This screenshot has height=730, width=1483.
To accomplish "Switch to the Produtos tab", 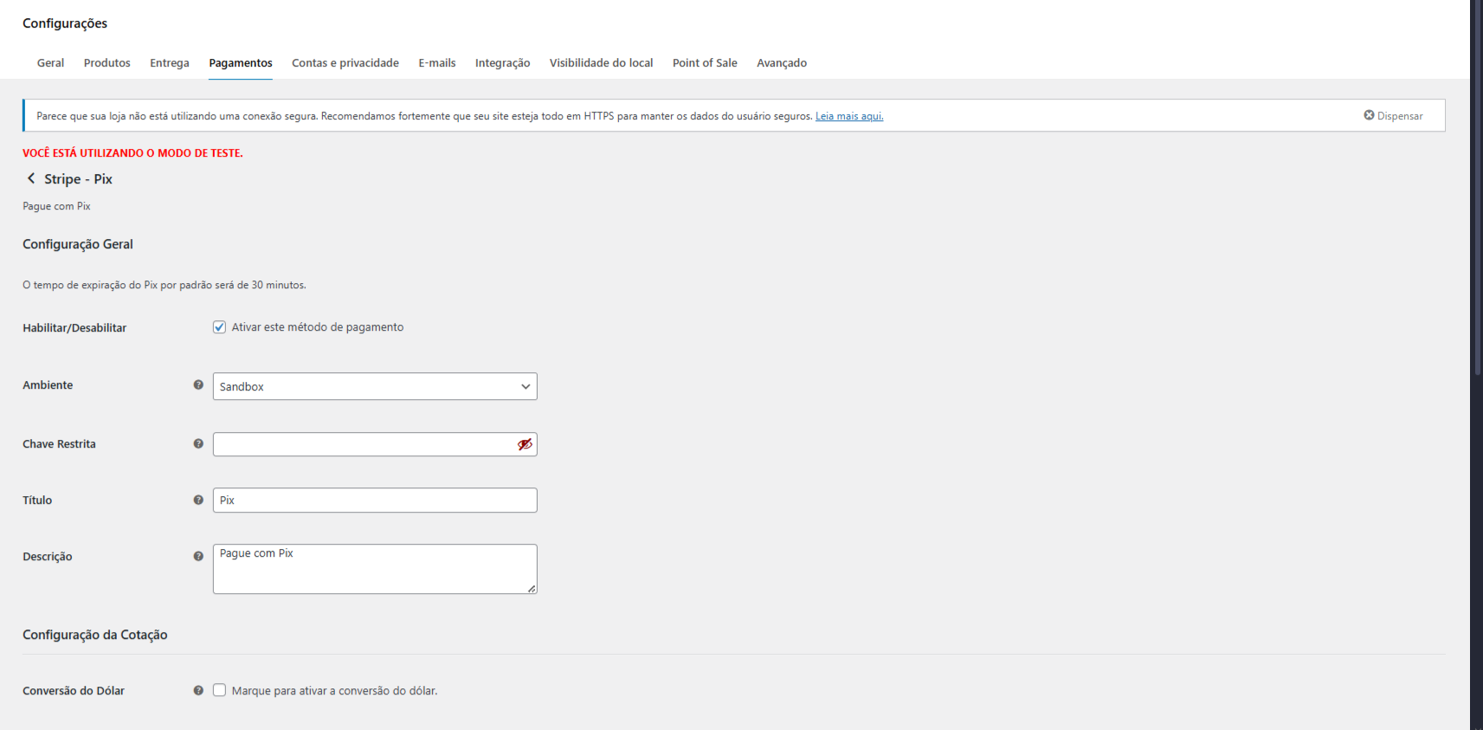I will point(106,63).
